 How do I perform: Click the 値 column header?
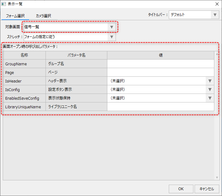point(160,55)
